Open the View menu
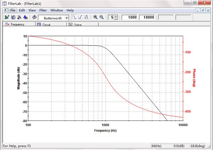The height and width of the screenshot is (150, 213). tap(32, 10)
